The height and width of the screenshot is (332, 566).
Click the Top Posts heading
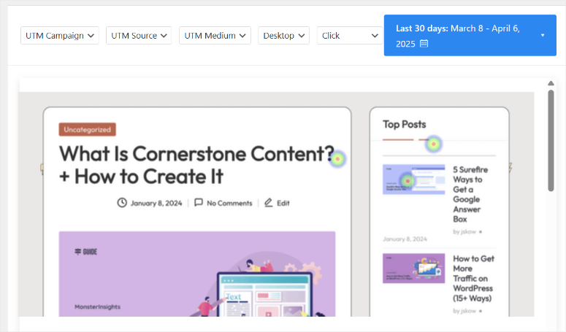pyautogui.click(x=405, y=124)
